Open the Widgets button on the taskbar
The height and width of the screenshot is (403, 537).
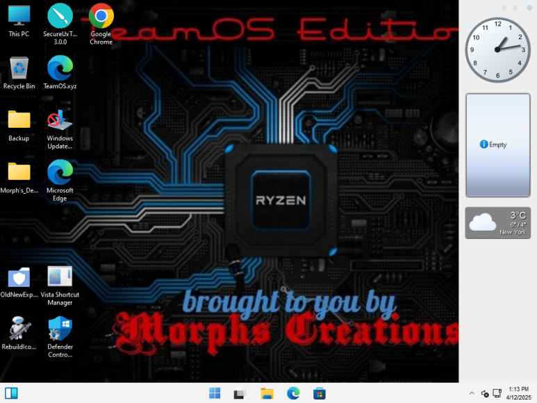coord(11,393)
